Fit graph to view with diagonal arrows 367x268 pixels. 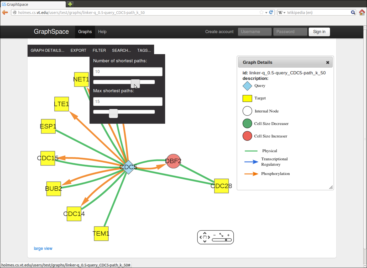point(221,235)
